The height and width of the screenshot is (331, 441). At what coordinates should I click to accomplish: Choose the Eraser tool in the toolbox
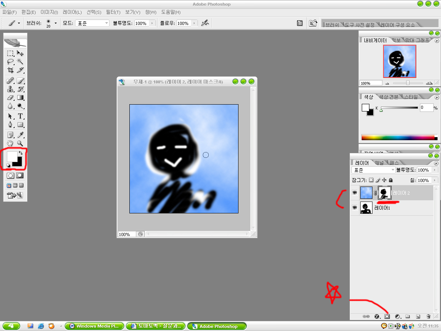[10, 98]
